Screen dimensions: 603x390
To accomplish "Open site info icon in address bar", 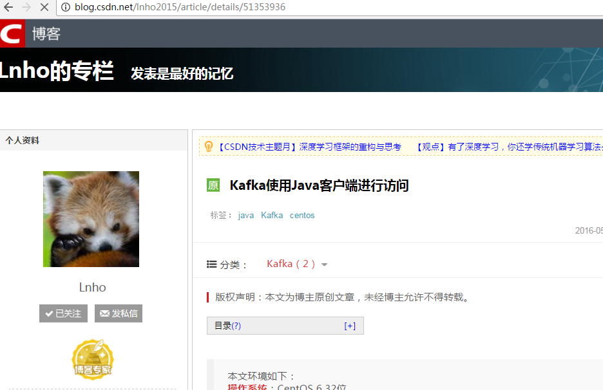I will click(x=66, y=7).
